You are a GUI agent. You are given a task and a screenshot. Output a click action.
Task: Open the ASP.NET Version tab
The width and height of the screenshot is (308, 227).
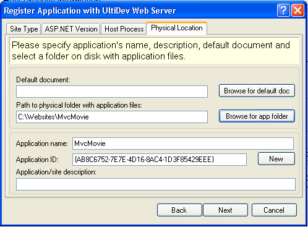(x=71, y=29)
